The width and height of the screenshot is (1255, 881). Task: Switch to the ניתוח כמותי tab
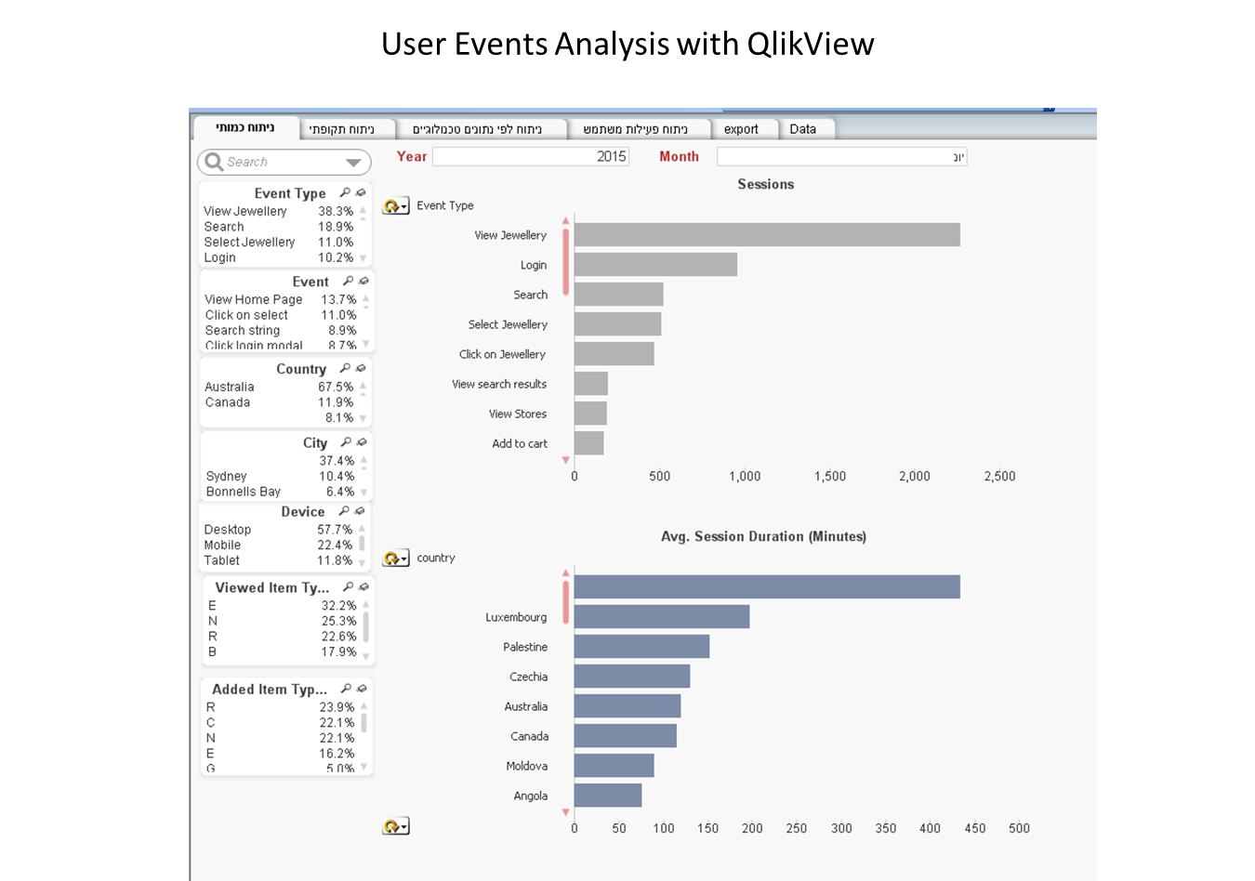tap(245, 128)
